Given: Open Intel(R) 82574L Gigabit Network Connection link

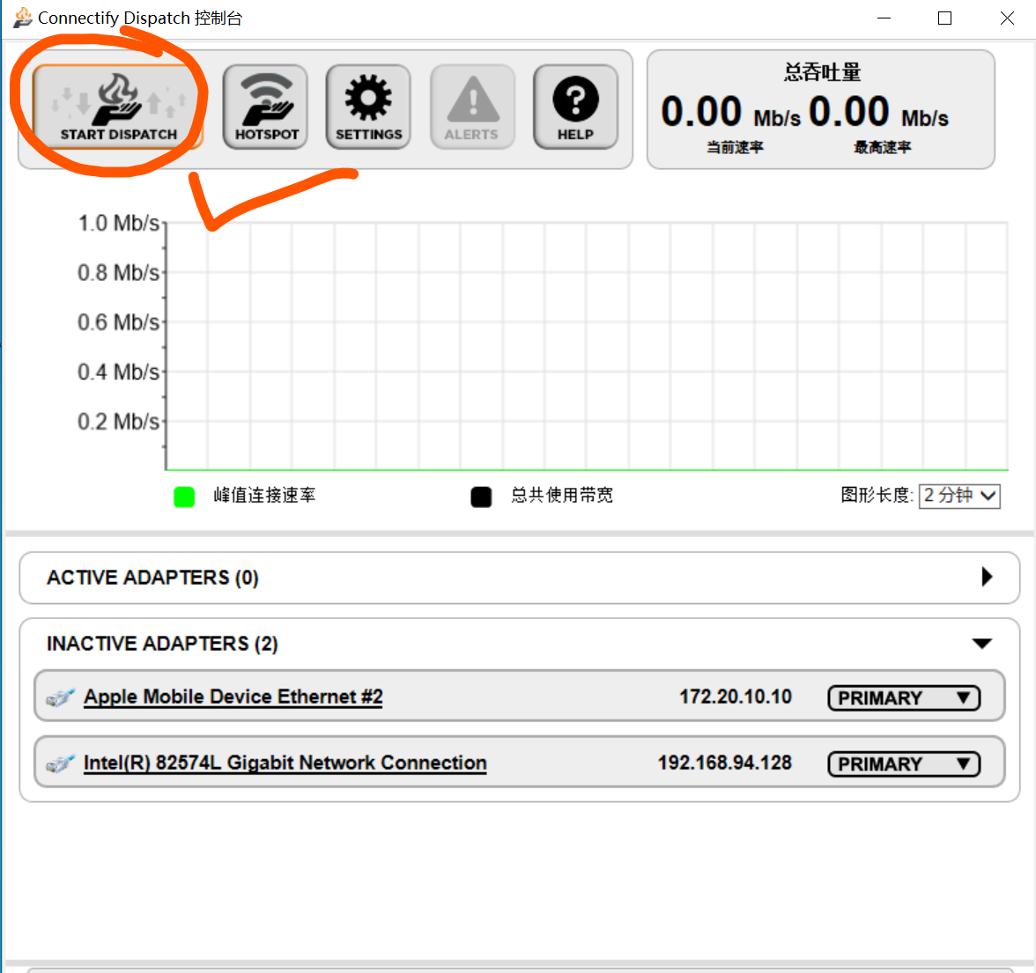Looking at the screenshot, I should (x=285, y=763).
